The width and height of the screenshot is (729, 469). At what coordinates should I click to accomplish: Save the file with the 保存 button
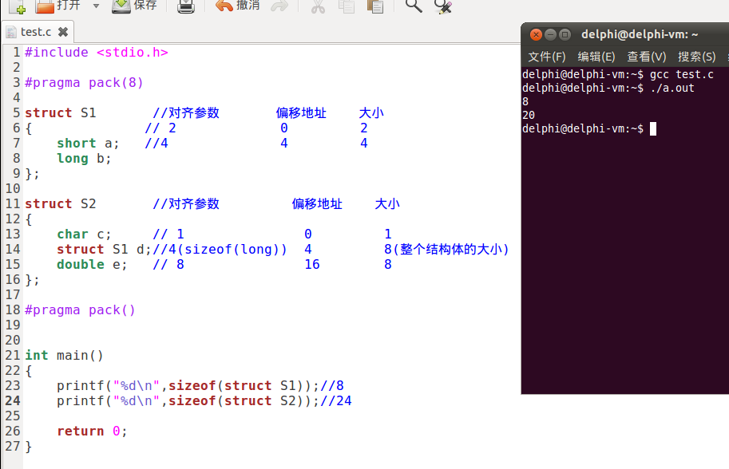click(x=134, y=6)
